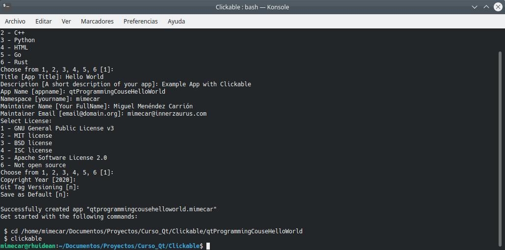Click the '$ cd /home/mimecar/Documentos...' command line
The image size is (505, 250).
(153, 231)
